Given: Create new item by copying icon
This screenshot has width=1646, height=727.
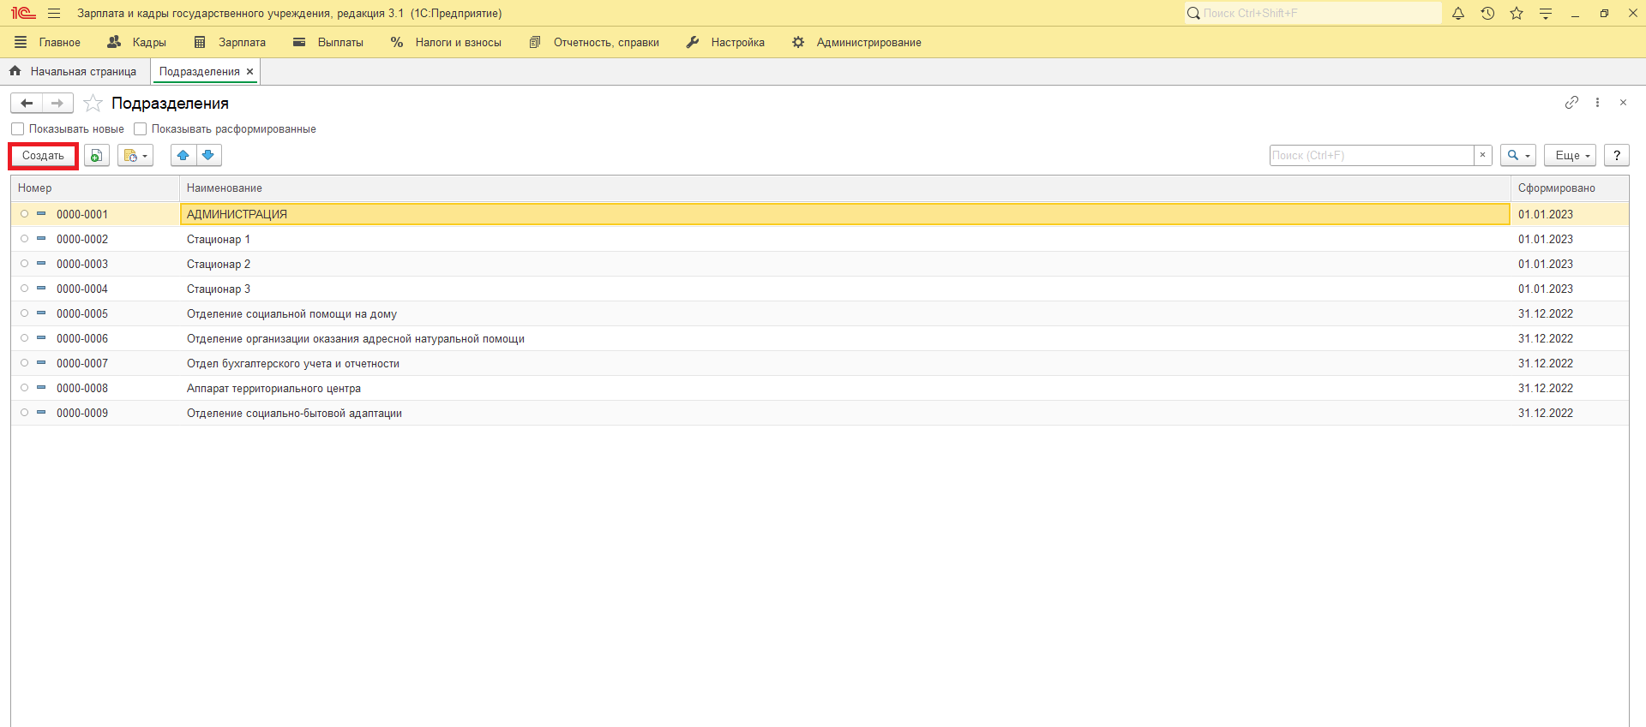Looking at the screenshot, I should point(97,156).
